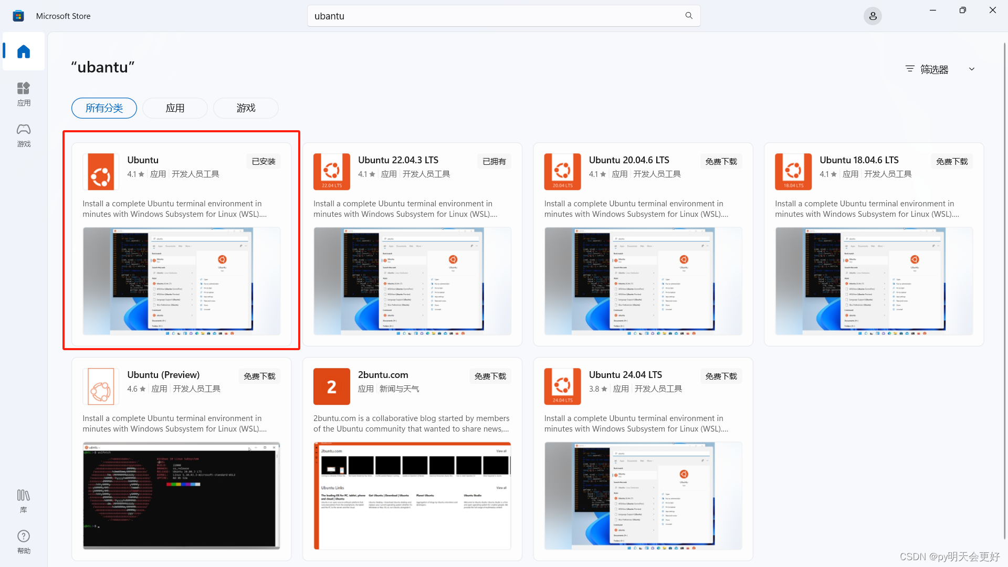
Task: Click the chevron next to 筛选器
Action: 972,69
